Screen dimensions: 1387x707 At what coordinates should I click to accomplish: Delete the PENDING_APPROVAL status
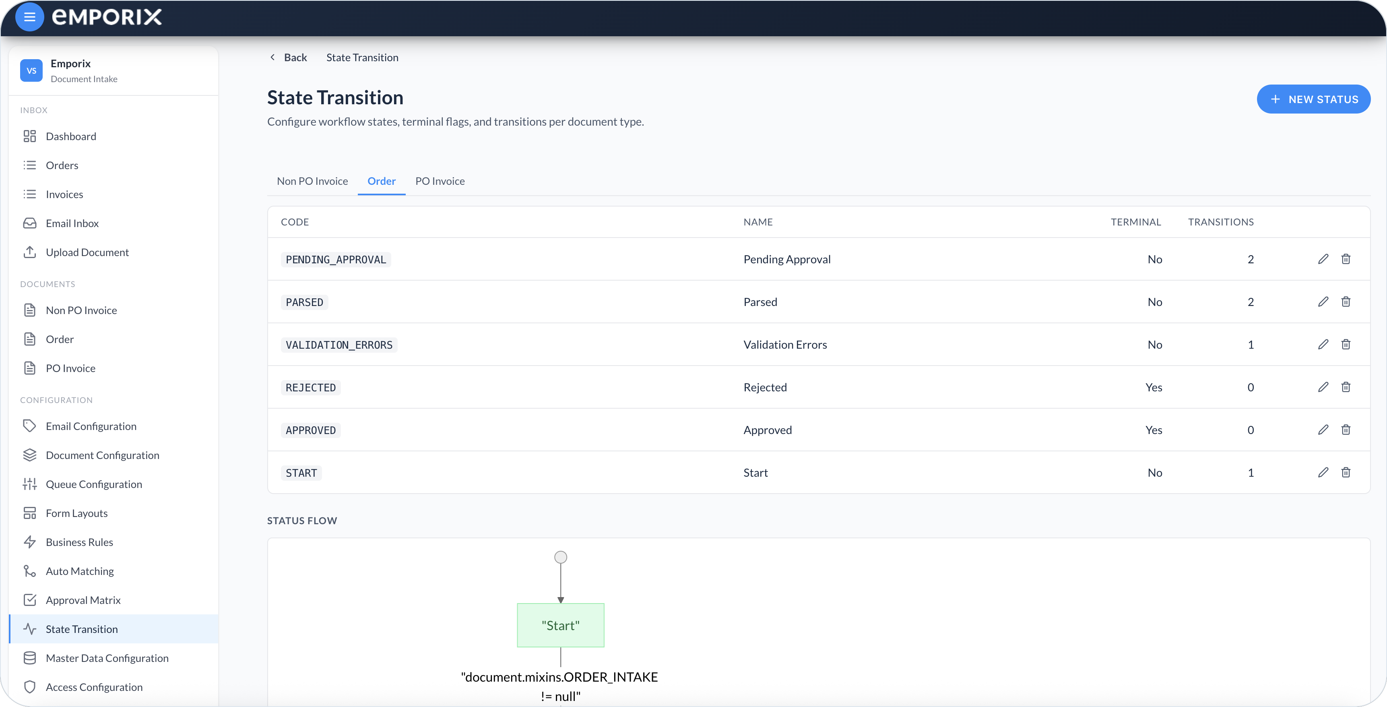1346,259
